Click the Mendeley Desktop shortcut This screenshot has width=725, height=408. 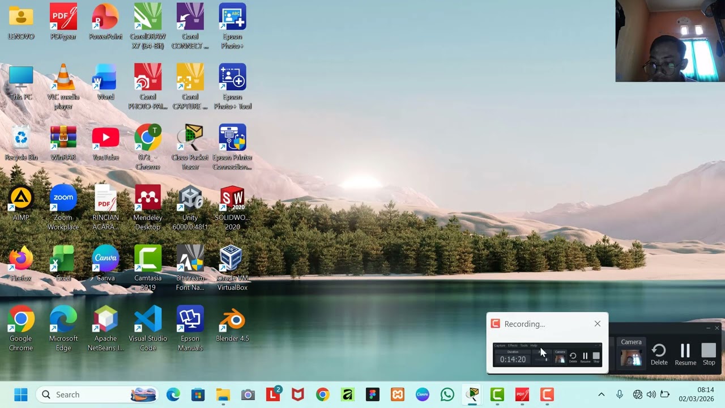point(148,207)
